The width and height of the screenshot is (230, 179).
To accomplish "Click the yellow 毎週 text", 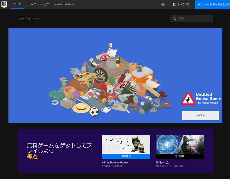I will [x=32, y=156].
